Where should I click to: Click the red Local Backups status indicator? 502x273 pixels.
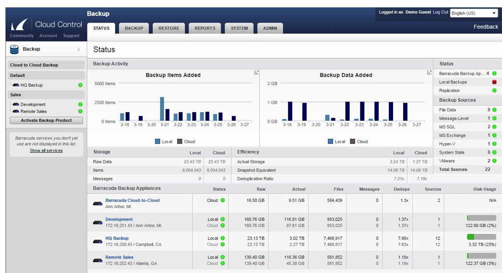494,82
